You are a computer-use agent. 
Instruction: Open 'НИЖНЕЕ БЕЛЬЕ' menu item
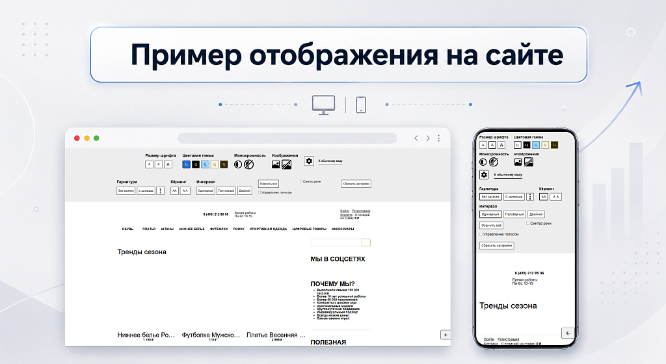coord(192,229)
